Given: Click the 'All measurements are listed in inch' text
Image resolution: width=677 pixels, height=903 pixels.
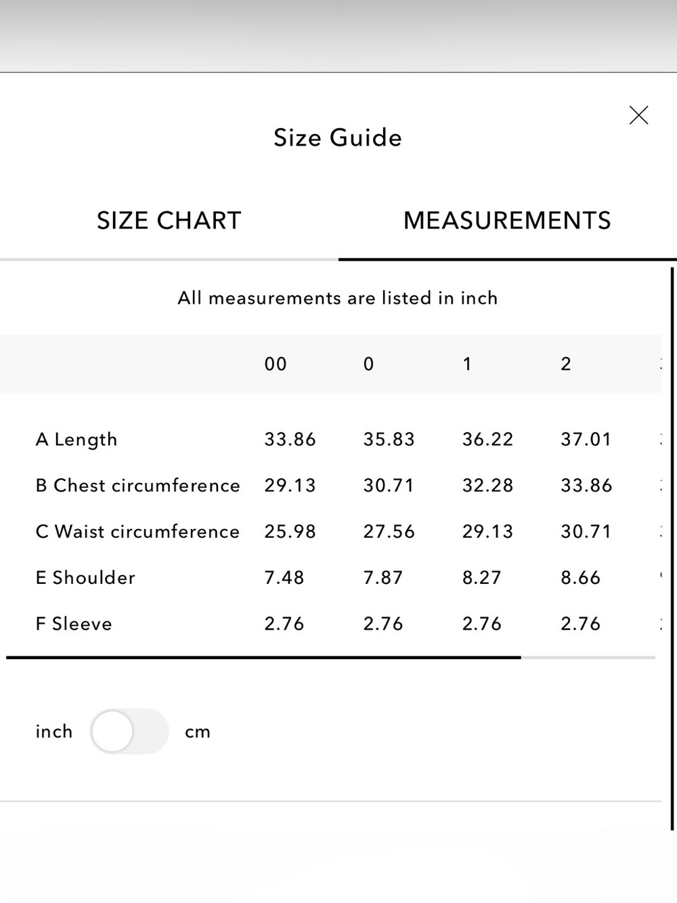Looking at the screenshot, I should pos(338,298).
